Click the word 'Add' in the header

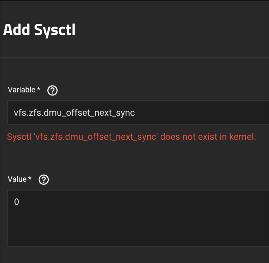17,30
